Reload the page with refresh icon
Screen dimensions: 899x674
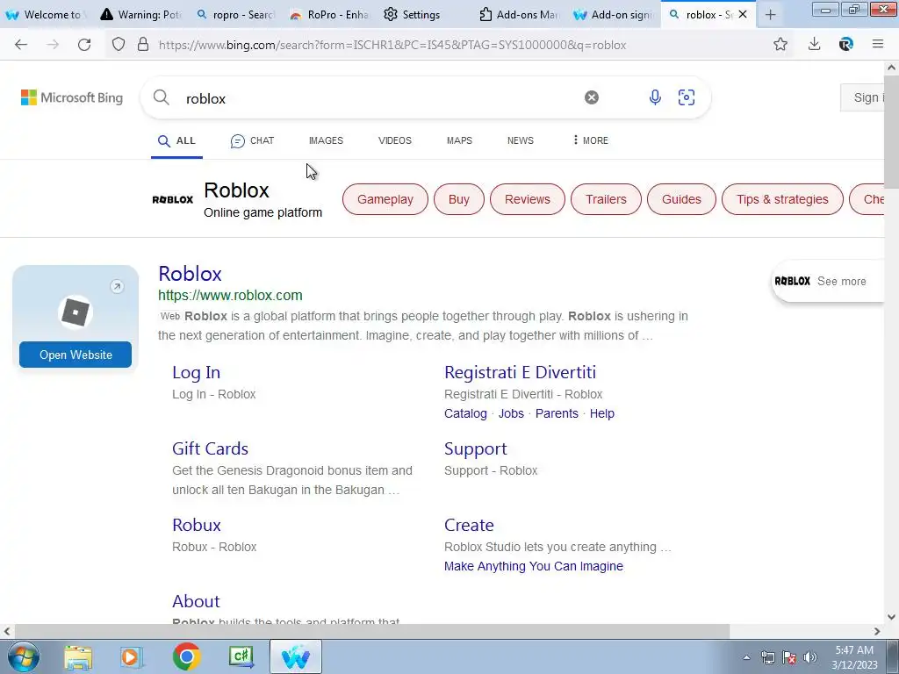click(84, 45)
